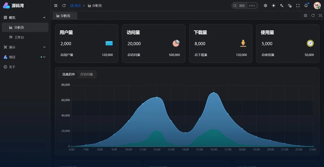Click the 源码湾 logo icon

pos(6,6)
